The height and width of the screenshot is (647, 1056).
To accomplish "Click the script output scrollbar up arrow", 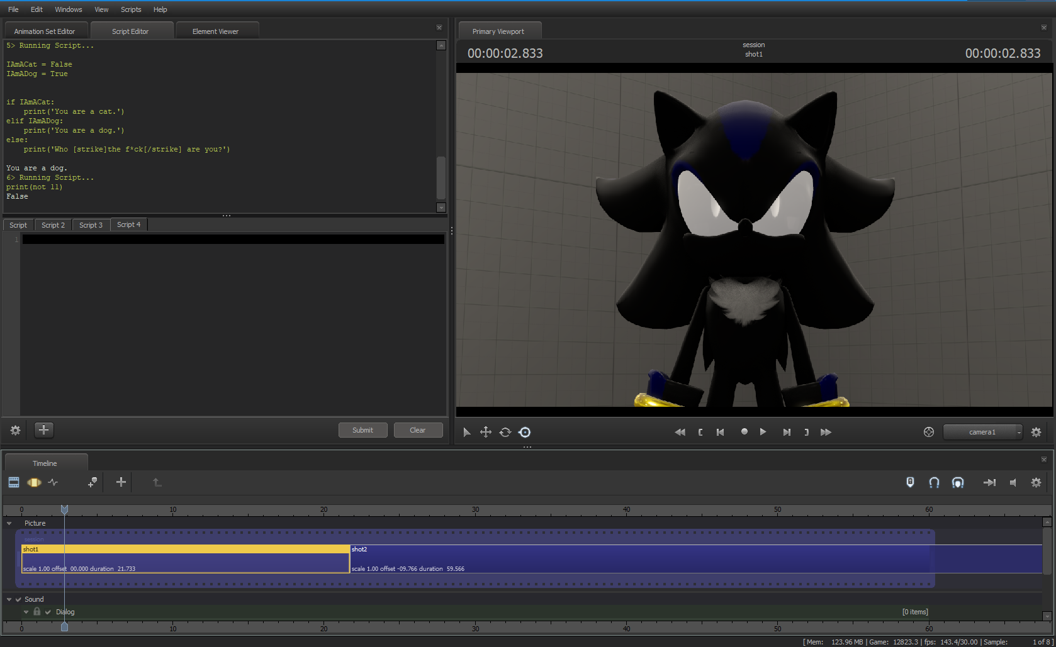I will coord(441,45).
